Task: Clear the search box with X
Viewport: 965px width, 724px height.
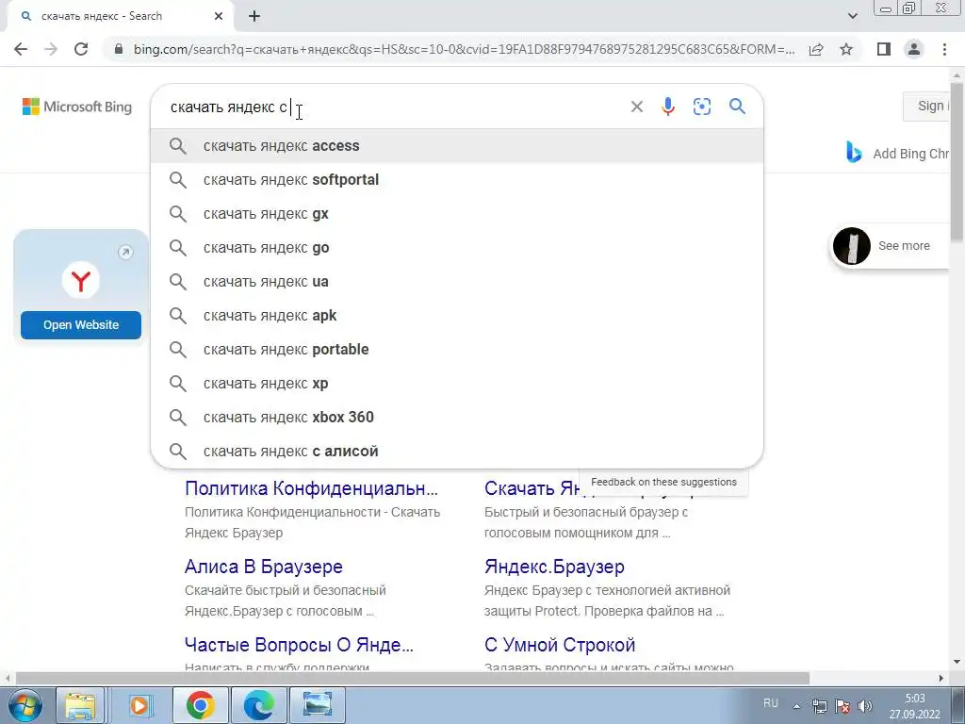Action: [x=637, y=107]
